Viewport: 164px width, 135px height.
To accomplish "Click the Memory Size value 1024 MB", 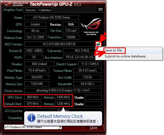I will (x=37, y=84).
